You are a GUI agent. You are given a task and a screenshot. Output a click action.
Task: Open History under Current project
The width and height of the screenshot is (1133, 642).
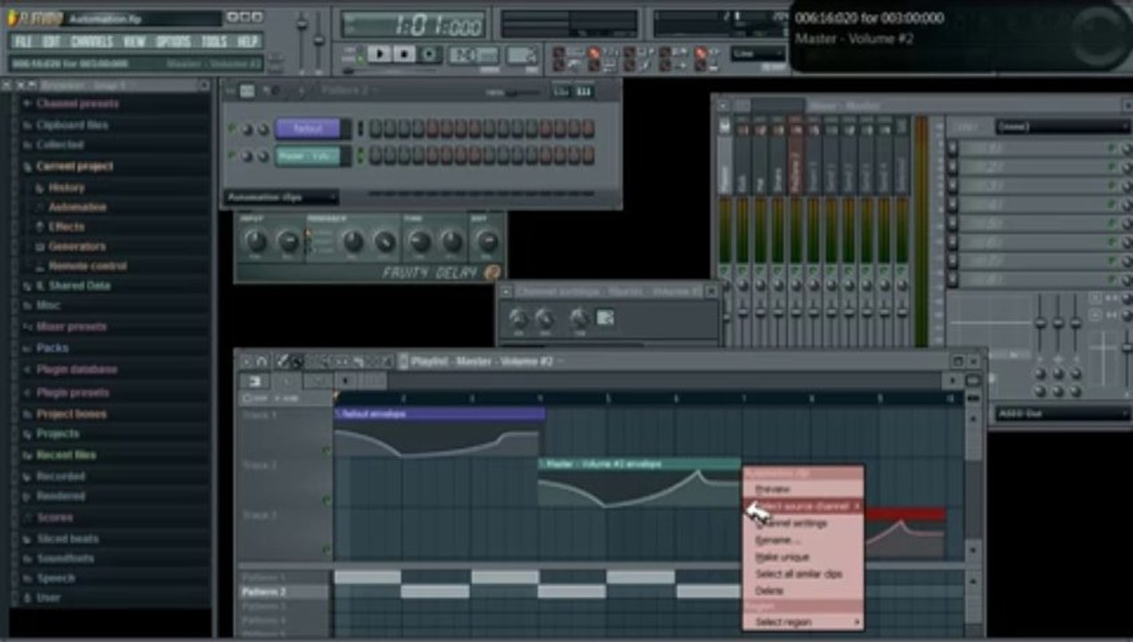(66, 188)
